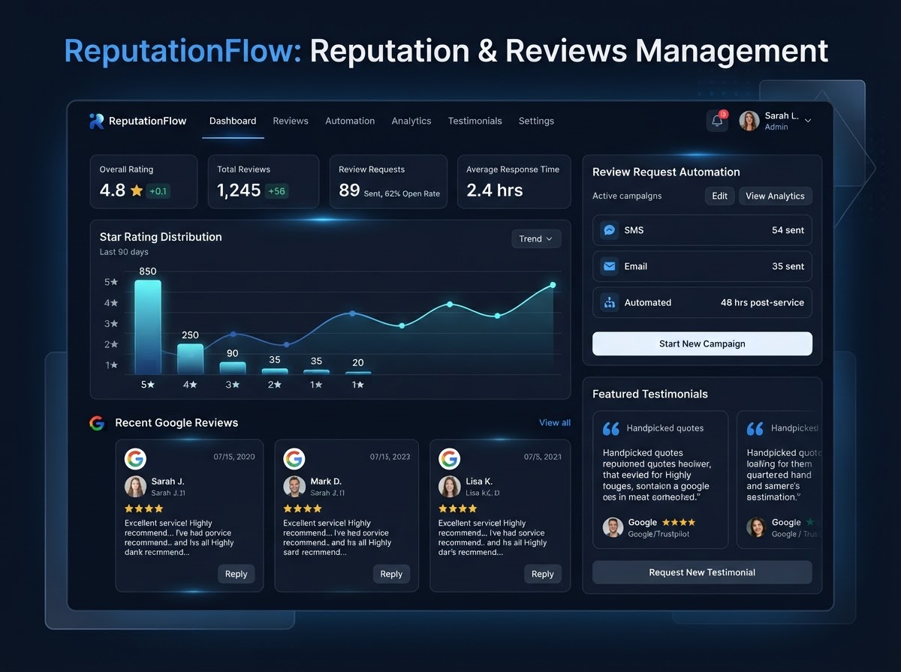Click the SMS chat bubble icon
The width and height of the screenshot is (901, 672).
tap(610, 230)
